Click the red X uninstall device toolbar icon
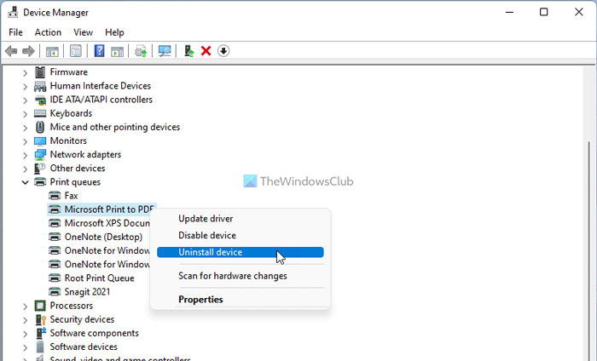The image size is (597, 361). point(206,51)
